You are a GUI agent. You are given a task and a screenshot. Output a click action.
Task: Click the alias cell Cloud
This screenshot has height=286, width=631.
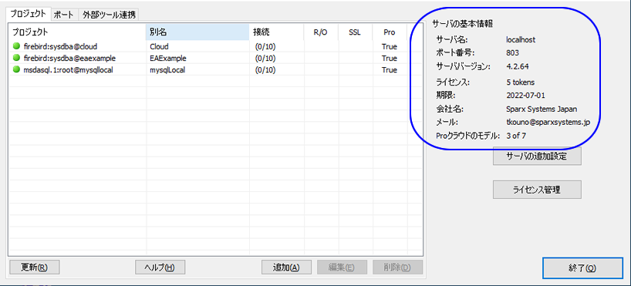pos(159,47)
